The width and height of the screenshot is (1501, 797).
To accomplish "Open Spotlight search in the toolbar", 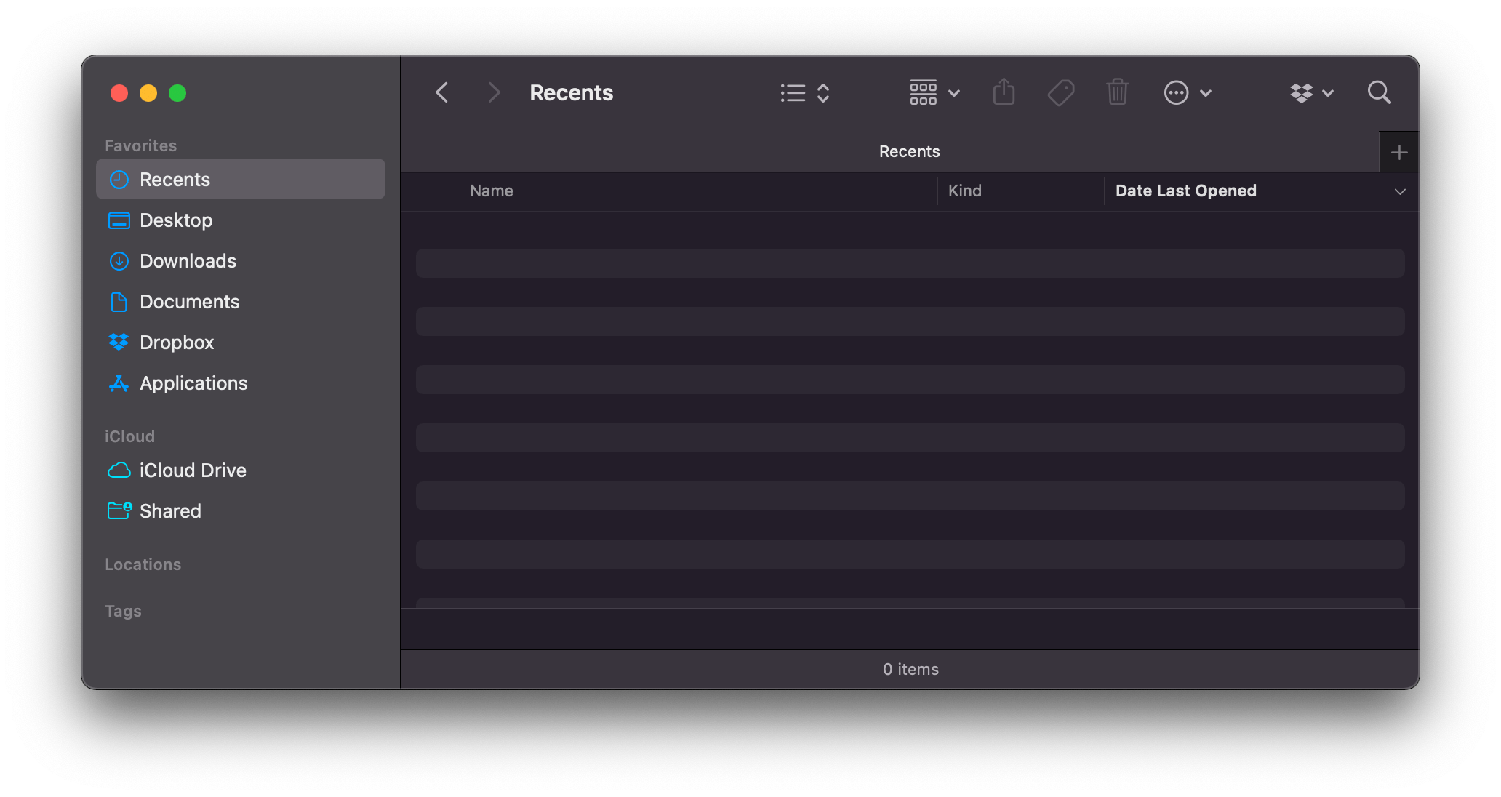I will point(1379,92).
